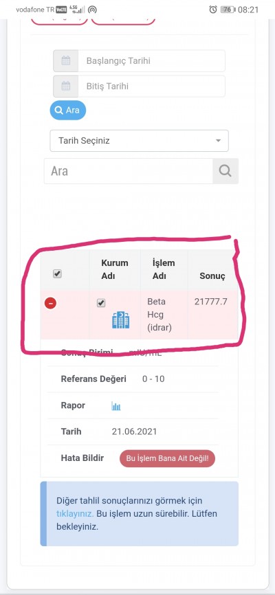Click the magnifier search icon beside Ara field
The image size is (275, 595).
(x=225, y=171)
